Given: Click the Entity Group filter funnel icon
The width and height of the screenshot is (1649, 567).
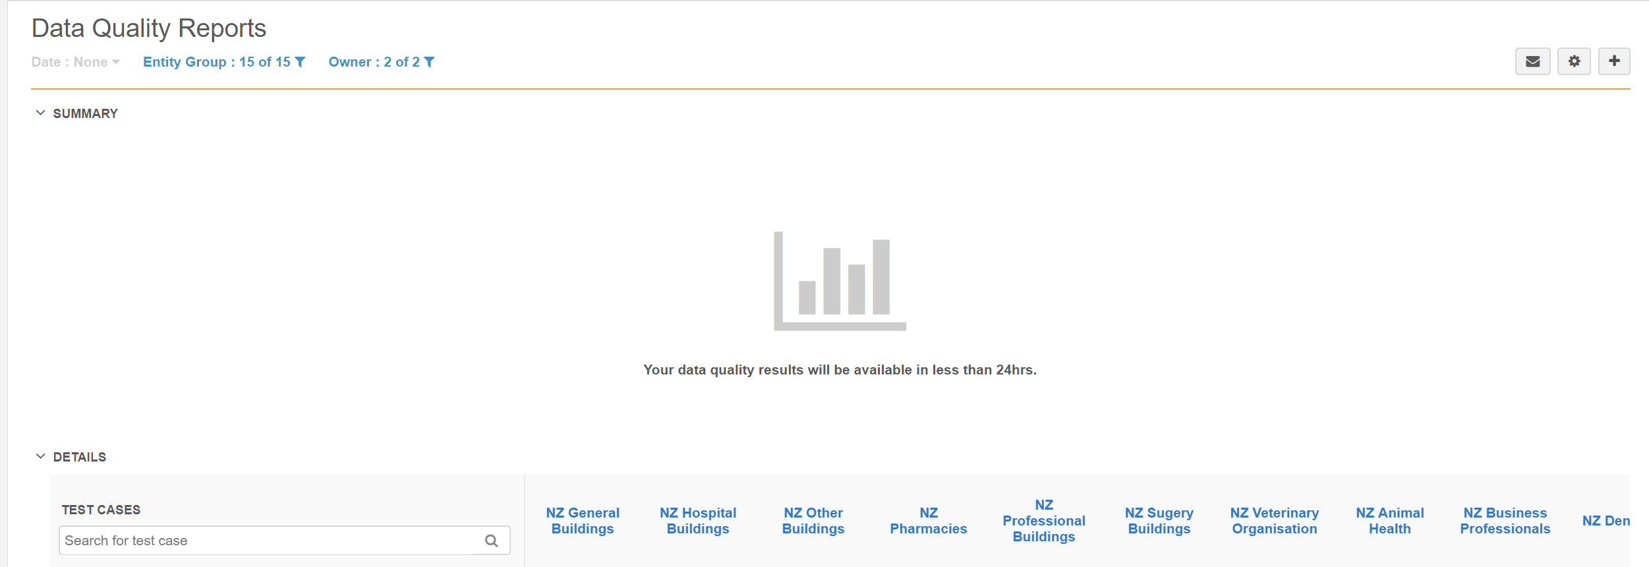Looking at the screenshot, I should (301, 62).
